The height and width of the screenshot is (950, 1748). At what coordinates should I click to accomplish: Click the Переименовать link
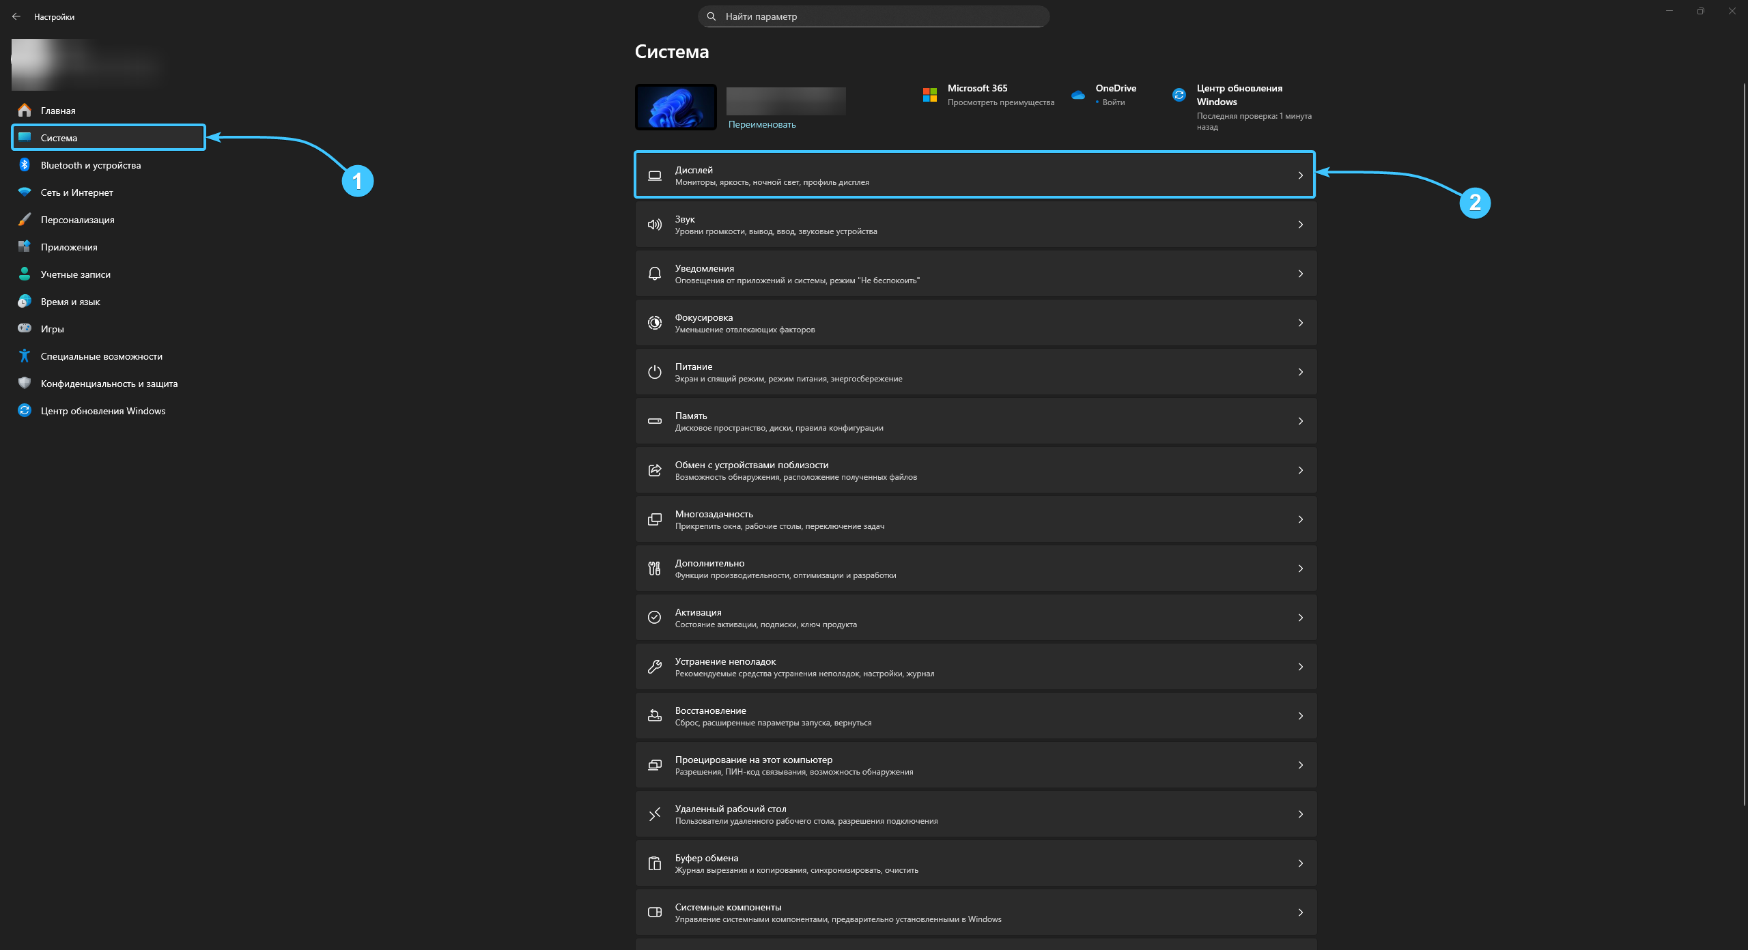[x=762, y=124]
